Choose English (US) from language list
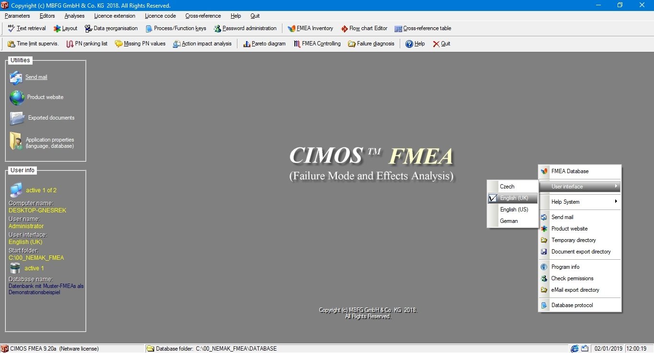Screen dimensions: 654x353 point(513,210)
